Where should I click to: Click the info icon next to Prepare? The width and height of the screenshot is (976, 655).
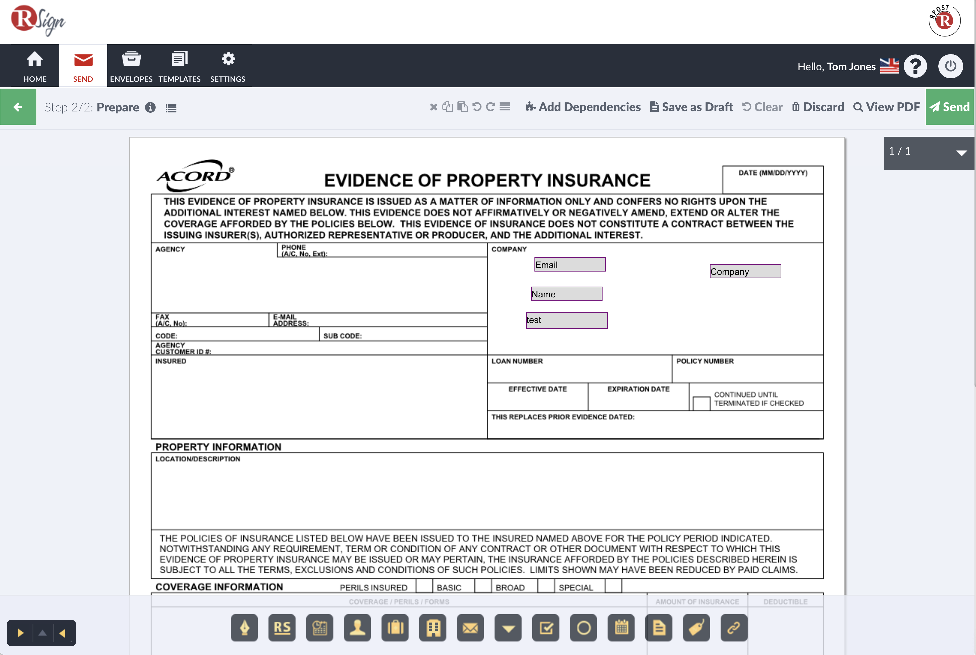tap(150, 107)
